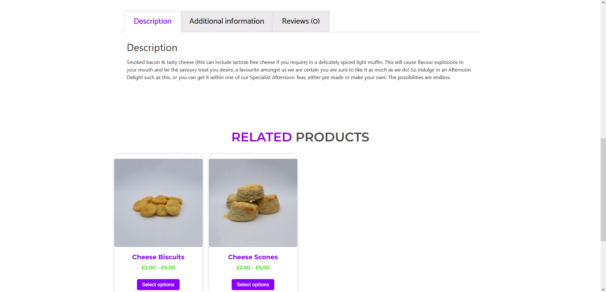The image size is (606, 292).
Task: Click the Cheese Scones product photo
Action: tap(253, 203)
